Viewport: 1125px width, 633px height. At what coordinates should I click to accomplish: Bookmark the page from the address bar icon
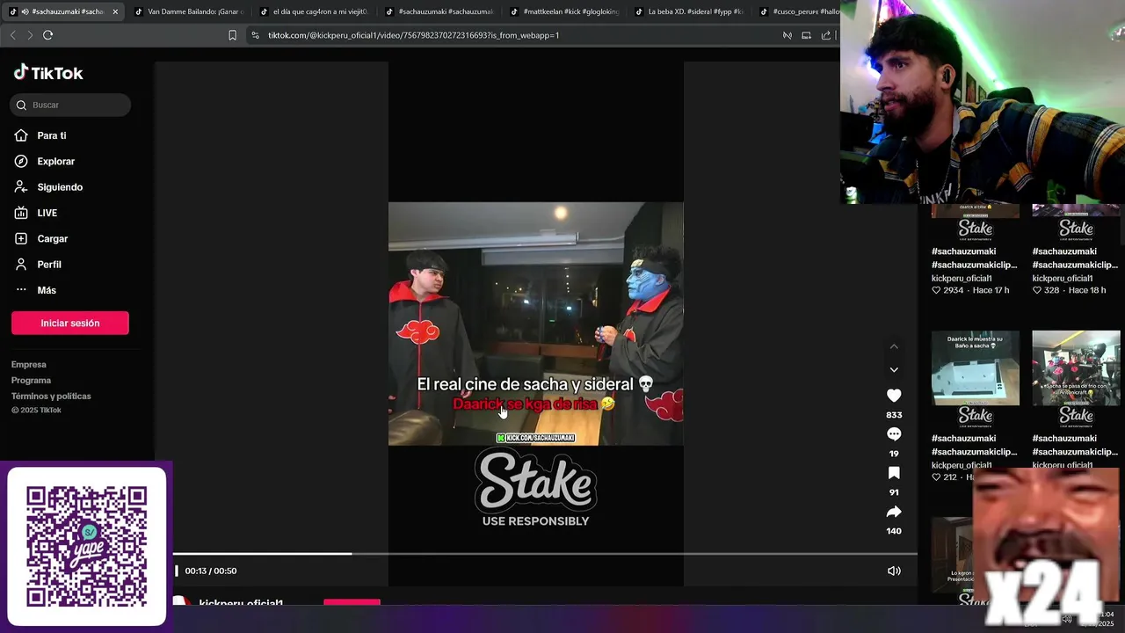[232, 35]
